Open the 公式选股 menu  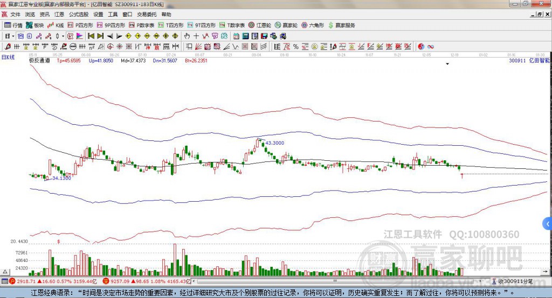pos(78,15)
